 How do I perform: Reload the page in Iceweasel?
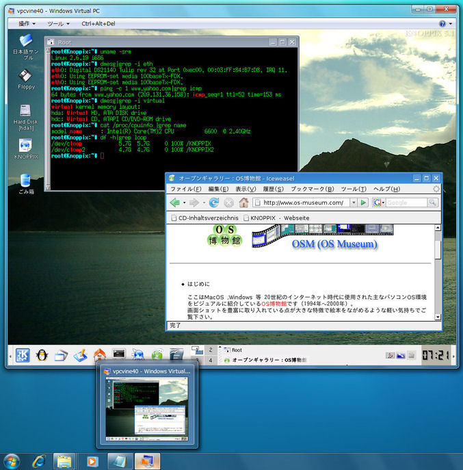[213, 203]
